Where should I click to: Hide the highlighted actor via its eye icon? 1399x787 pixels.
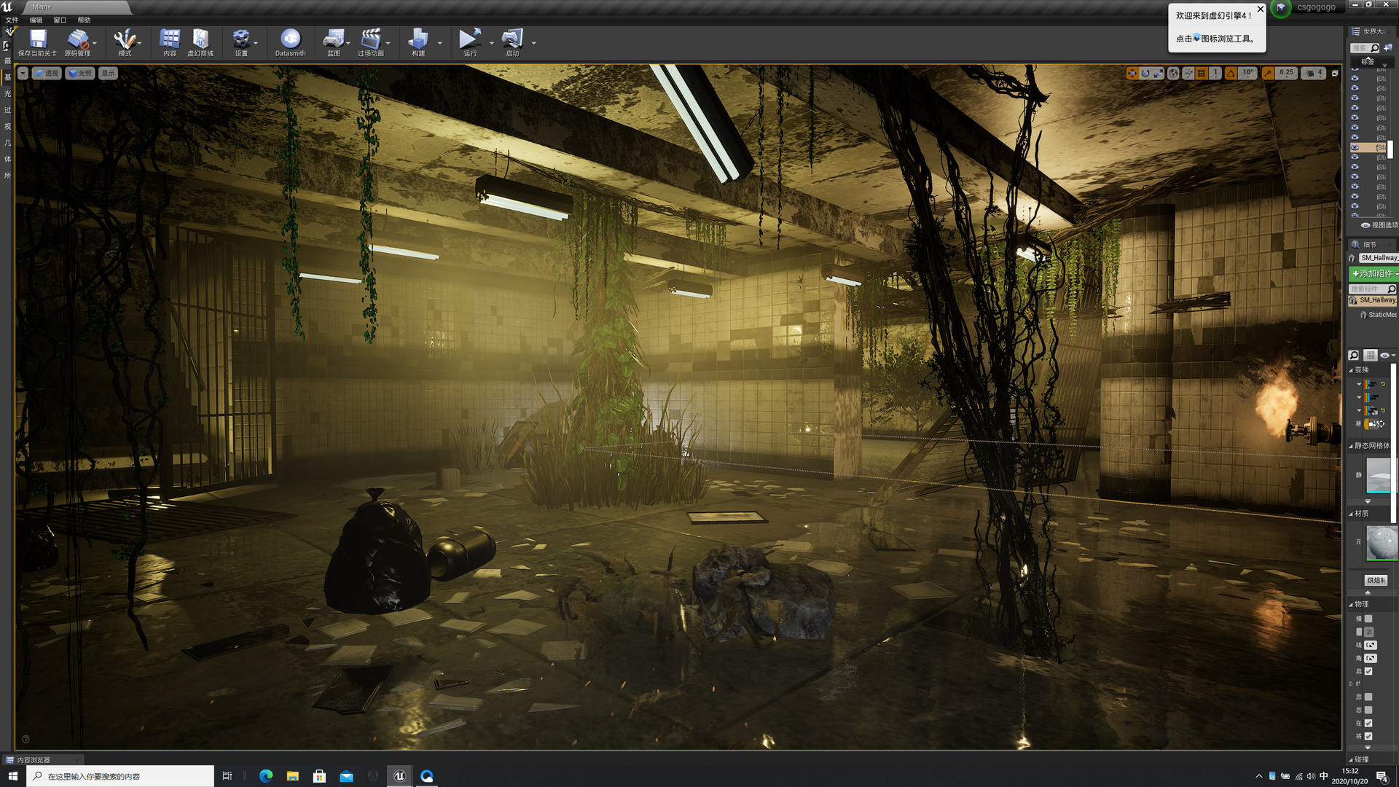[x=1355, y=147]
